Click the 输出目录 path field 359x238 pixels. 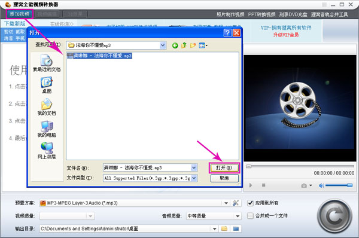click(125, 228)
